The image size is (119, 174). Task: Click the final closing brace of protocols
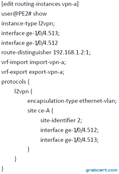point(3,169)
